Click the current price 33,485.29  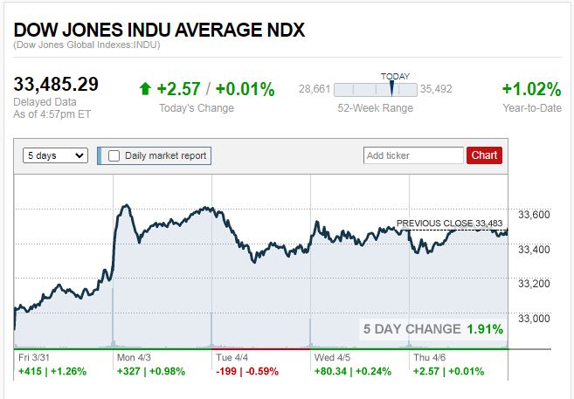click(x=56, y=85)
